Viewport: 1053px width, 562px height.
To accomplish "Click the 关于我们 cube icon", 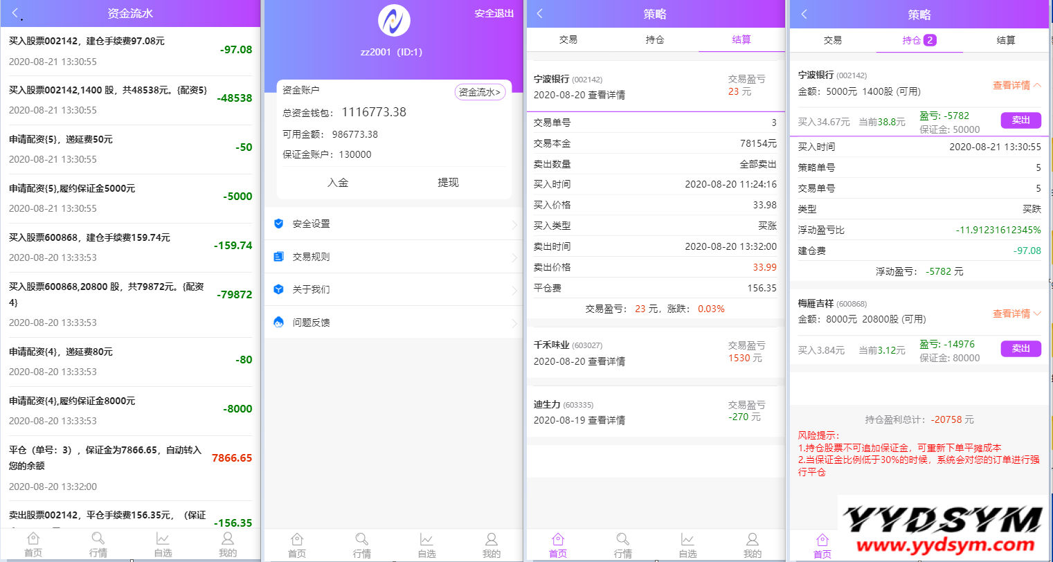I will (x=279, y=289).
